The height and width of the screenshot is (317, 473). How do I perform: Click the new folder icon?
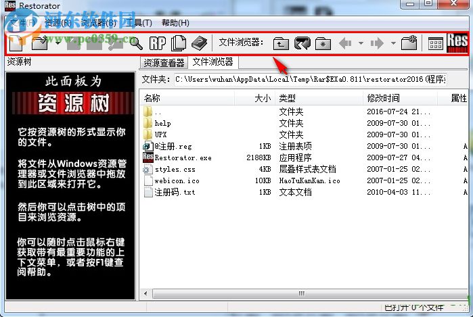click(x=409, y=43)
